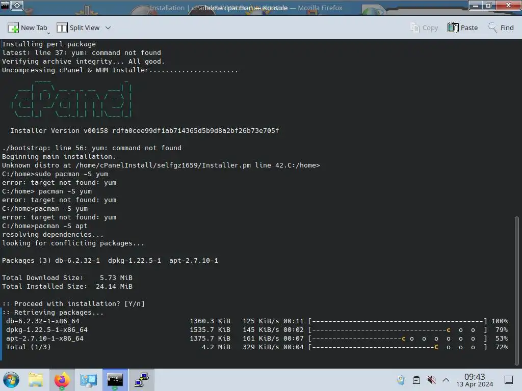Click the 'pacman -S apt' command line
The height and width of the screenshot is (391, 522).
(x=45, y=226)
